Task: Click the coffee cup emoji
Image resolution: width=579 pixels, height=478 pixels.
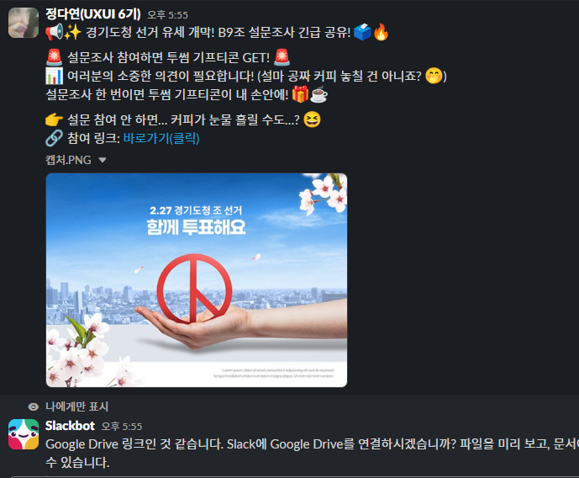Action: (318, 94)
